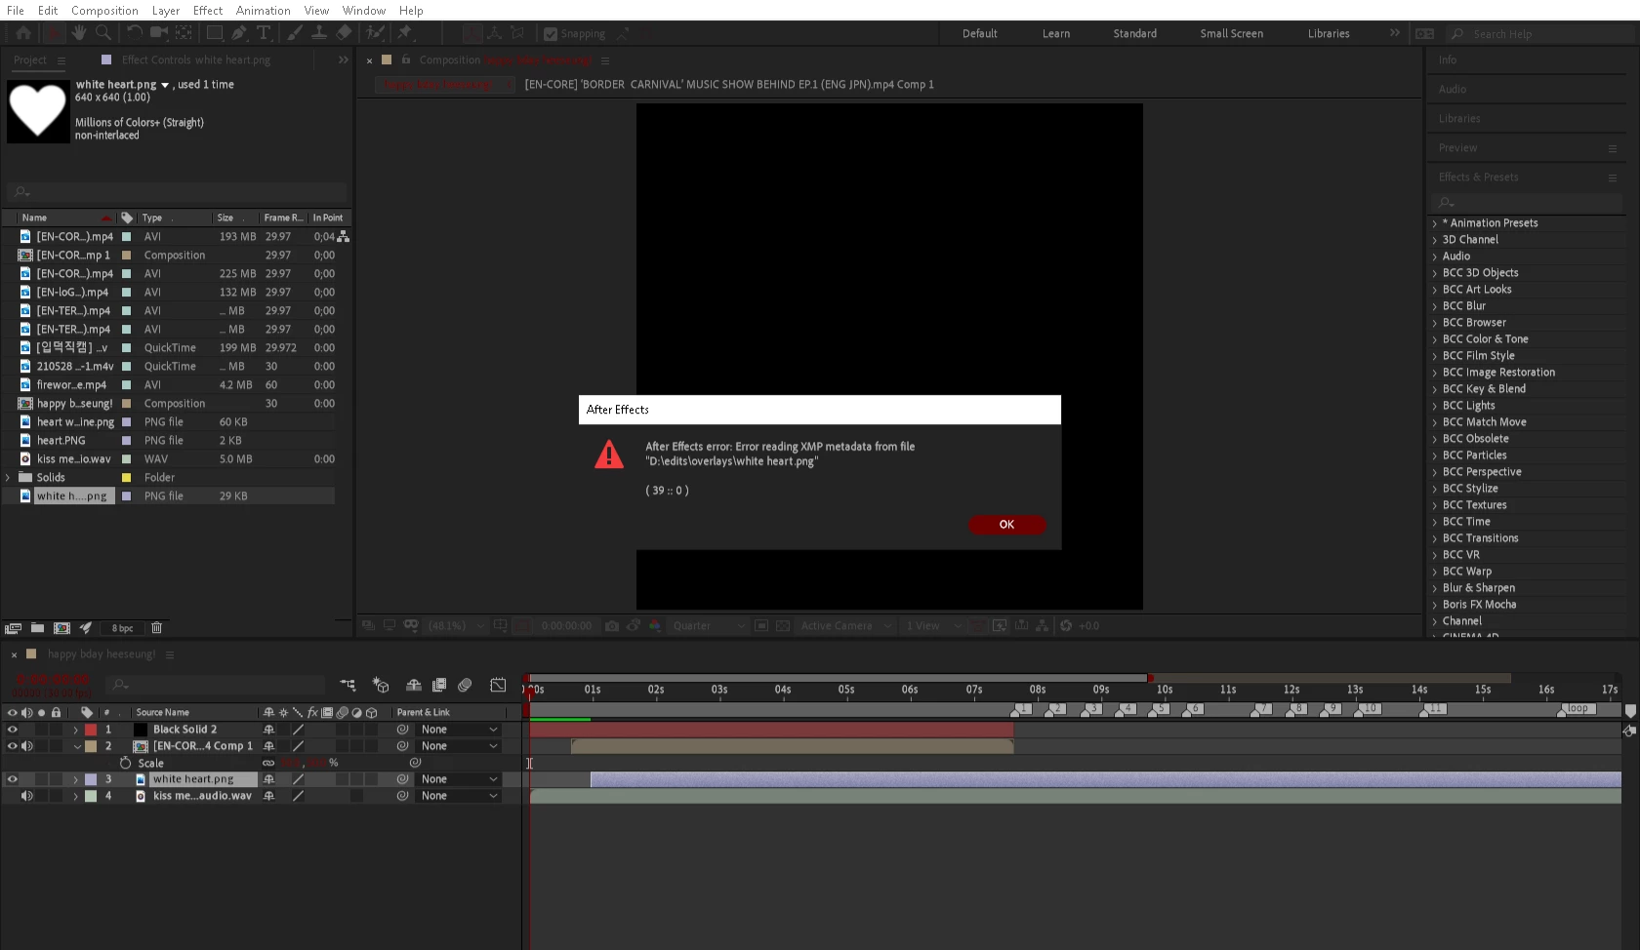Image resolution: width=1640 pixels, height=950 pixels.
Task: Select the Roto Brush tool
Action: (375, 33)
